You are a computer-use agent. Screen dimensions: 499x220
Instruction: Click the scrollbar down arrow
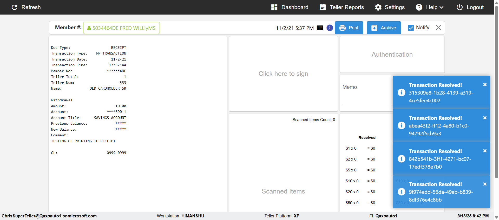[496, 218]
